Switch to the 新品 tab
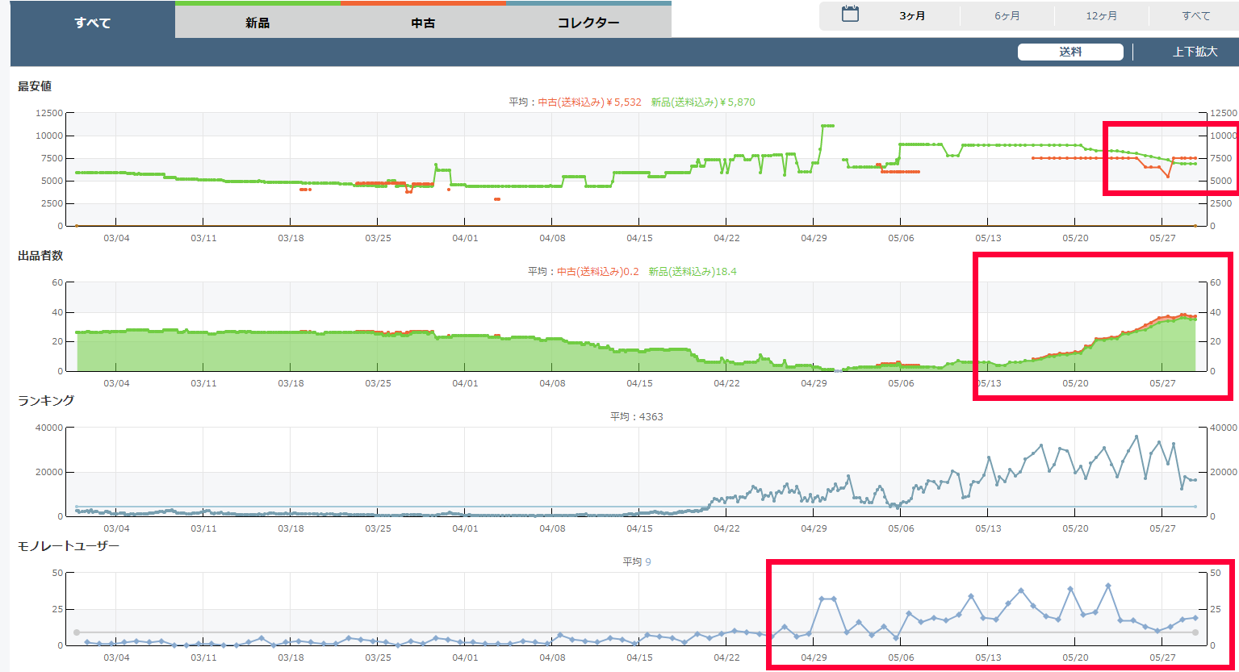The height and width of the screenshot is (672, 1239). coord(257,23)
